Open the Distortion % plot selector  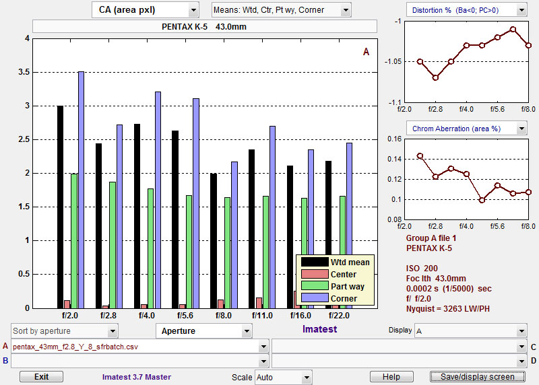466,10
